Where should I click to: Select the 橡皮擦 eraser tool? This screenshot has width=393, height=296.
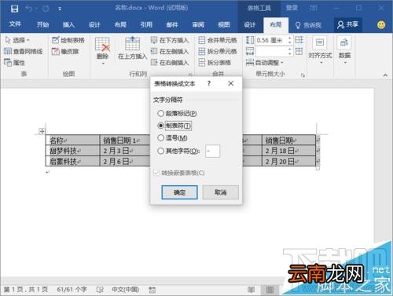(65, 51)
